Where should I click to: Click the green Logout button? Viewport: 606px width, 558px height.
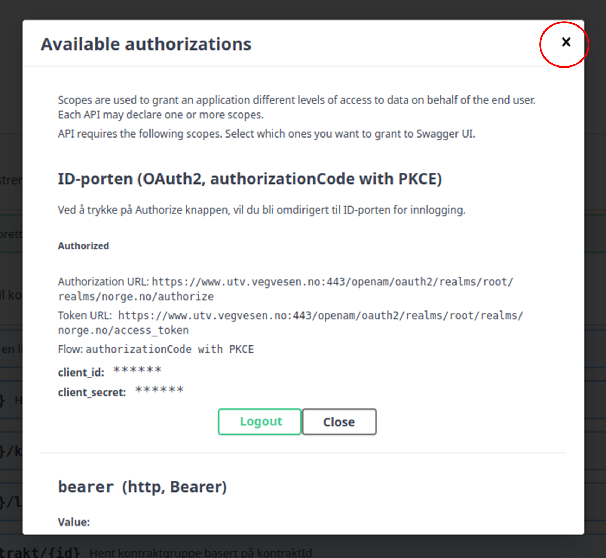coord(260,422)
